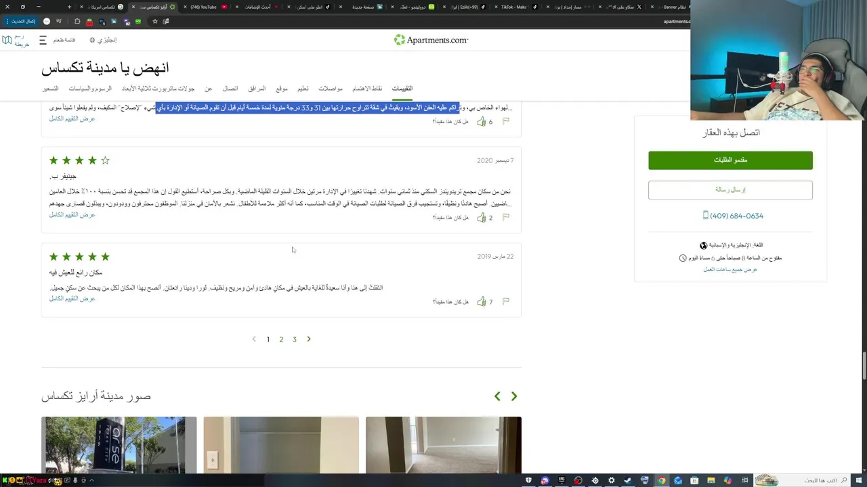Open the middle wall interior photo thumbnail
The width and height of the screenshot is (867, 487).
tap(281, 445)
